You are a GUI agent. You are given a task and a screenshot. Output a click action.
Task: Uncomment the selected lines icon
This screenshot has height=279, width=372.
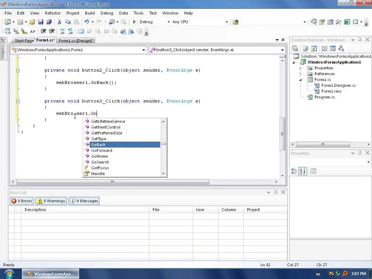70,31
